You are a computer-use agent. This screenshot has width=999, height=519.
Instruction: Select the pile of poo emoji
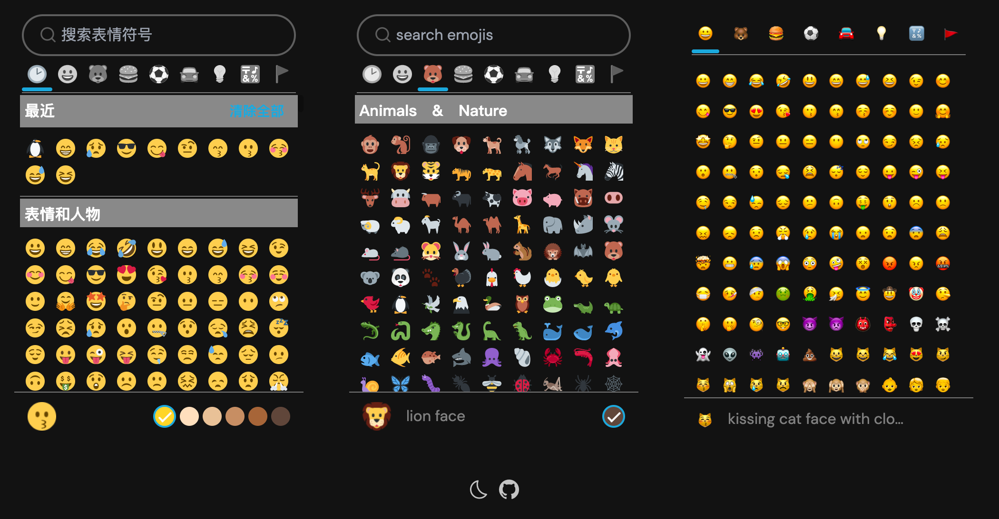(810, 355)
